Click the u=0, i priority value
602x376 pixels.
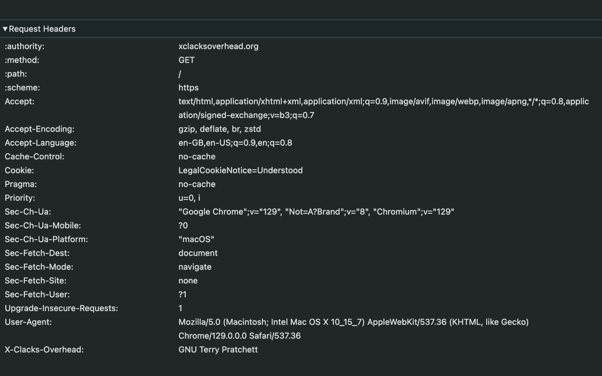pos(189,198)
